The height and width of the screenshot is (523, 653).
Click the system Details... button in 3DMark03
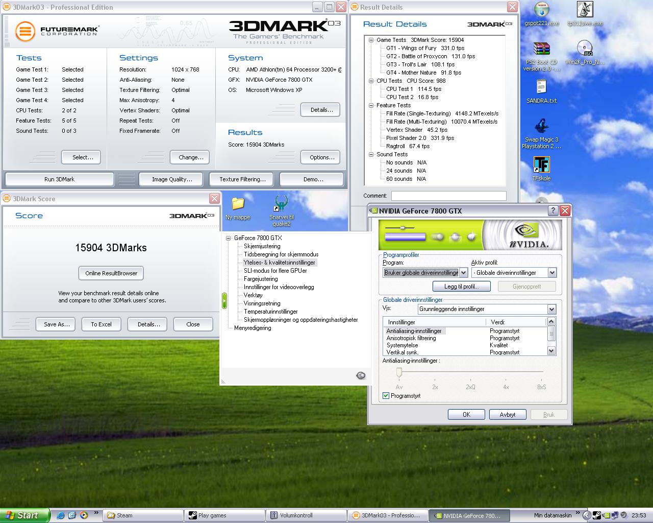320,110
